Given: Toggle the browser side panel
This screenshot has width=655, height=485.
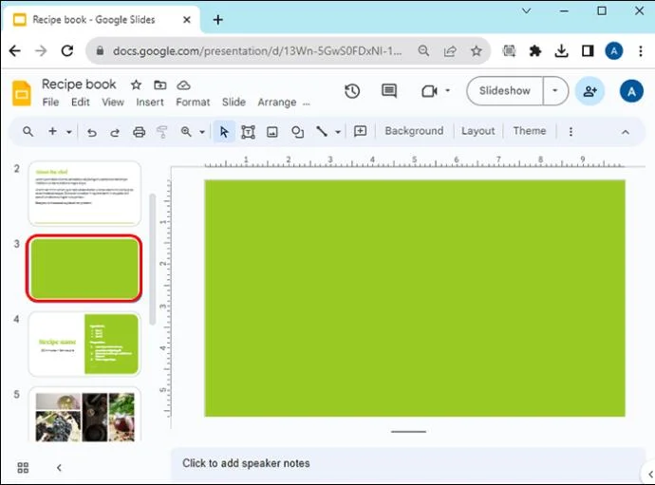Looking at the screenshot, I should pos(588,51).
